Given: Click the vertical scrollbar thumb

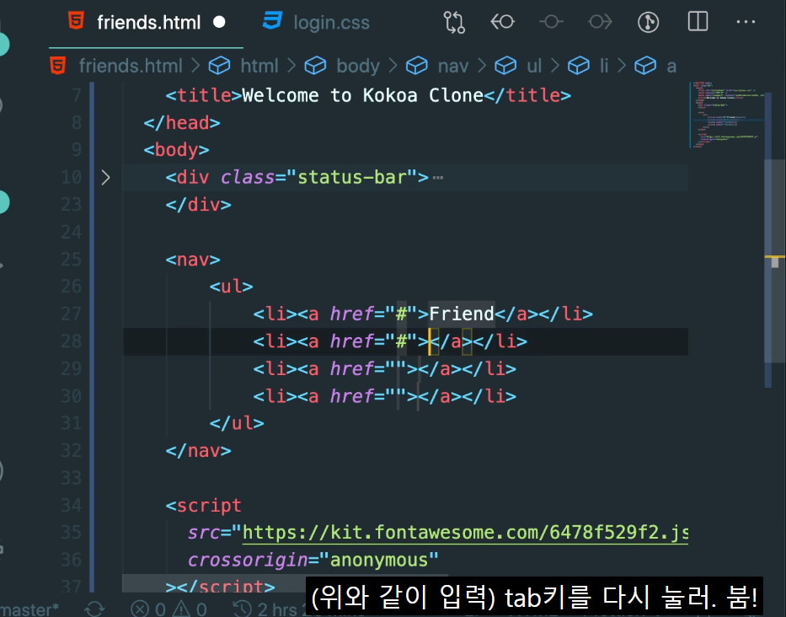Looking at the screenshot, I should 774,260.
